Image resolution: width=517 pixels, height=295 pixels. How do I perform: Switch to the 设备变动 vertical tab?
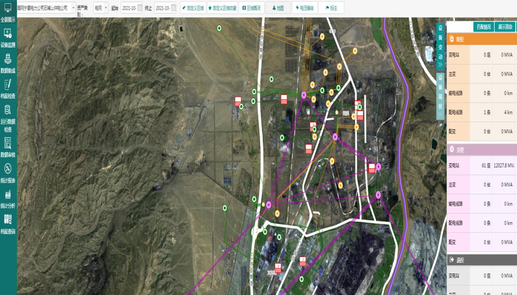[x=440, y=45]
